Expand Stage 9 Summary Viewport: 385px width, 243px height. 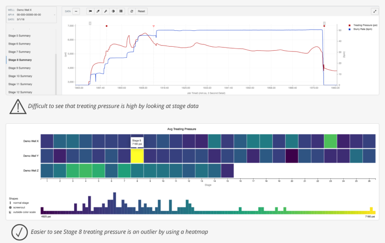pyautogui.click(x=20, y=68)
